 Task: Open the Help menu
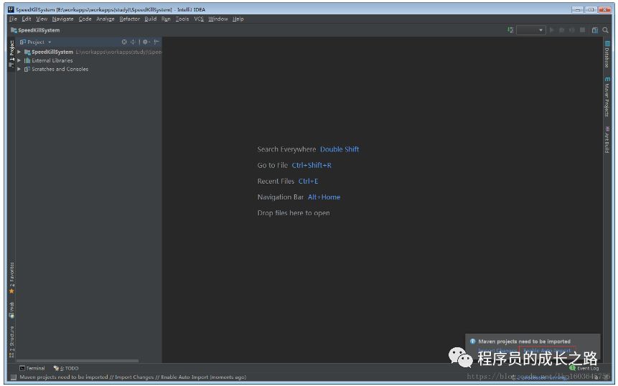pyautogui.click(x=238, y=19)
